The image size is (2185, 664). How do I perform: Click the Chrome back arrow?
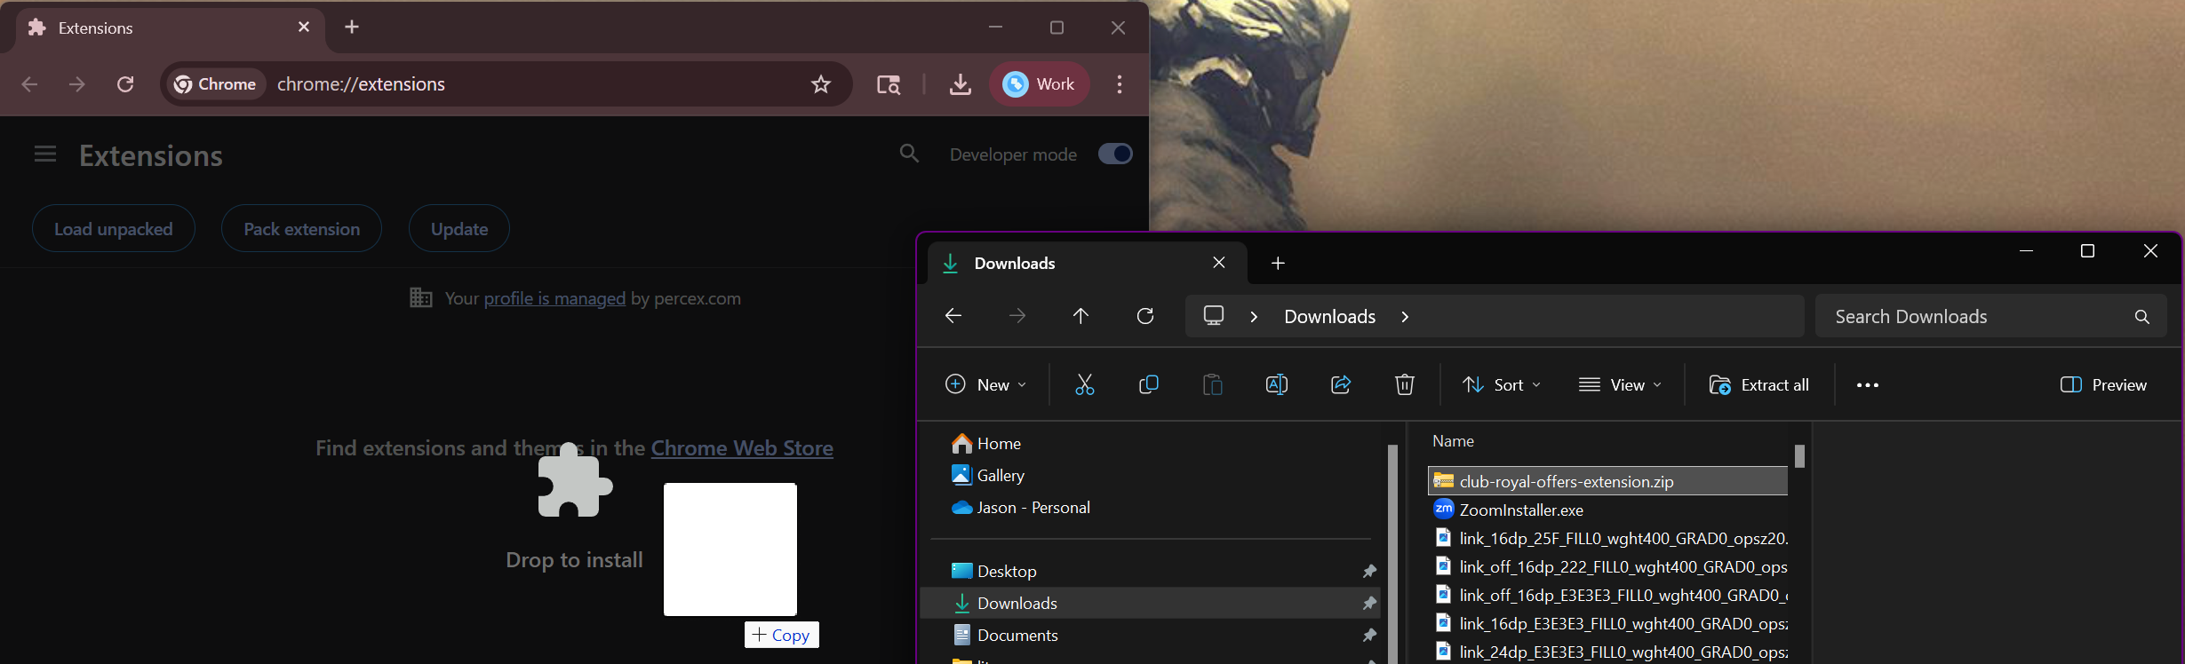point(29,84)
